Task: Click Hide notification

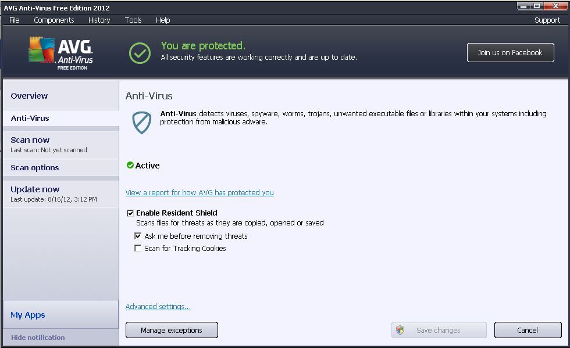Action: coord(38,338)
